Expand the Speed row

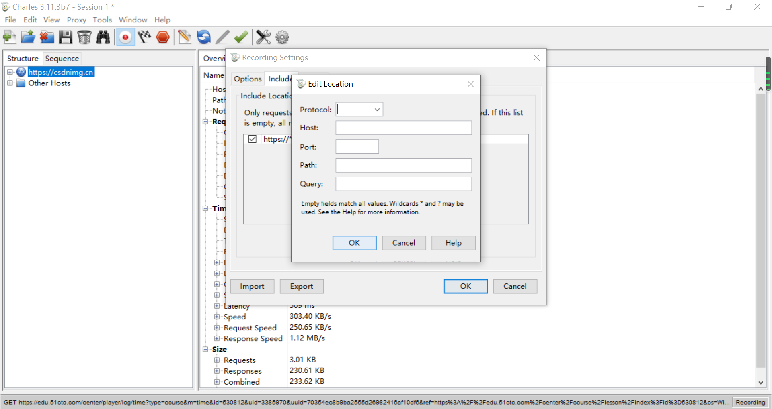tap(217, 317)
